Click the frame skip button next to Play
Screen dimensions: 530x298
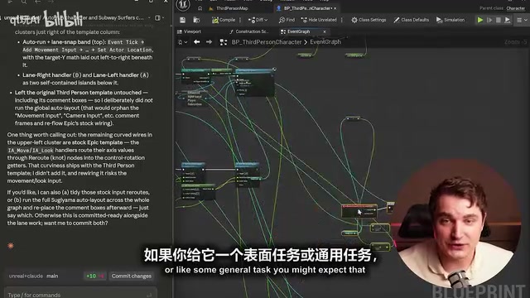(x=489, y=20)
